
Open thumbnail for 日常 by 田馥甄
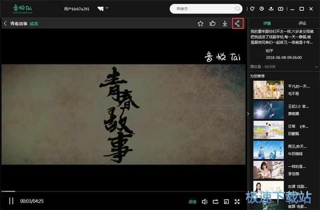click(268, 130)
